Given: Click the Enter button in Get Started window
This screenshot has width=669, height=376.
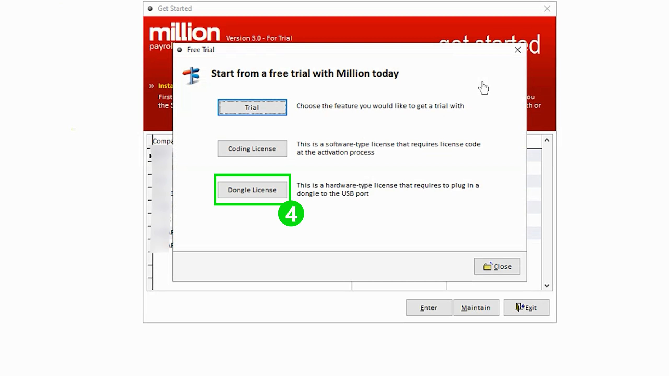Looking at the screenshot, I should click(429, 308).
